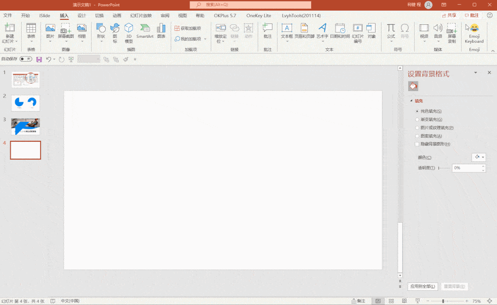The image size is (497, 305).
Task: Open the Emoji Keyboard
Action: 474,33
